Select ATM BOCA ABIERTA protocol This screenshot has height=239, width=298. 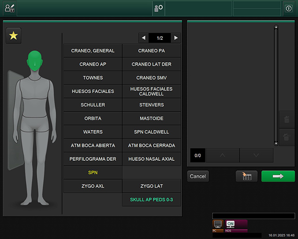click(93, 145)
